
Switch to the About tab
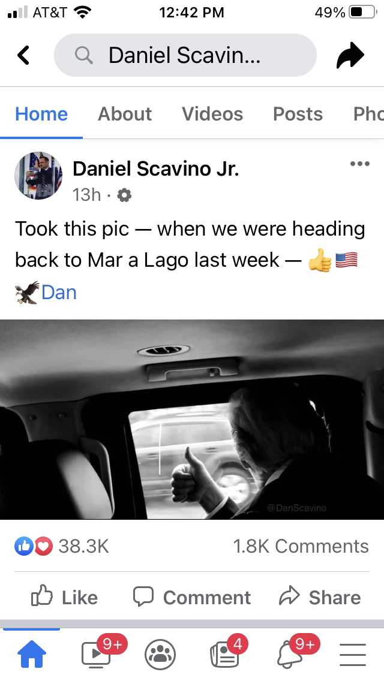point(124,114)
